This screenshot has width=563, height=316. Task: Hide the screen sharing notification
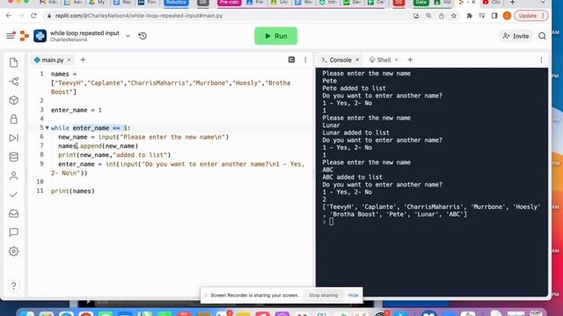click(x=354, y=295)
